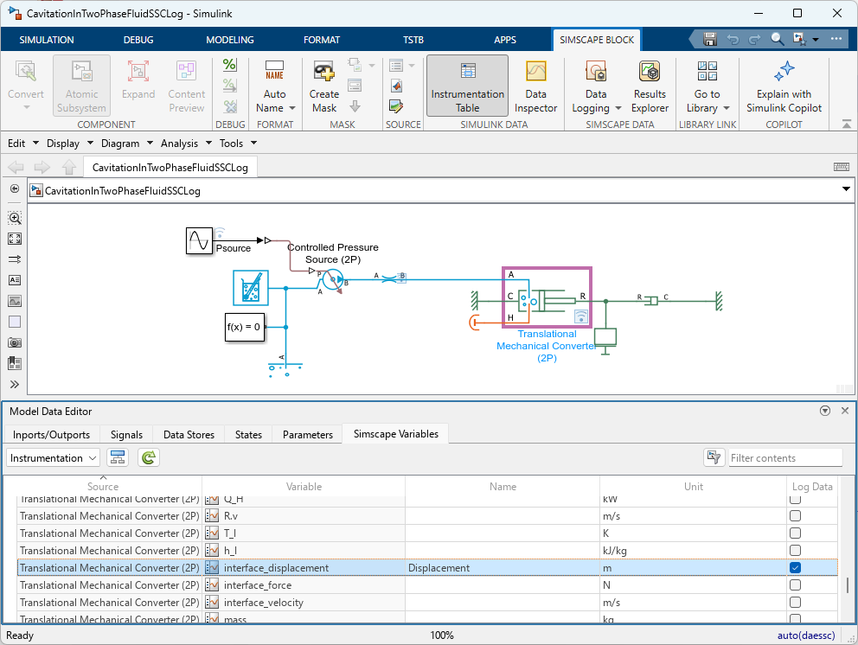858x645 pixels.
Task: Switch to the FORMAT ribbon tab
Action: tap(322, 40)
